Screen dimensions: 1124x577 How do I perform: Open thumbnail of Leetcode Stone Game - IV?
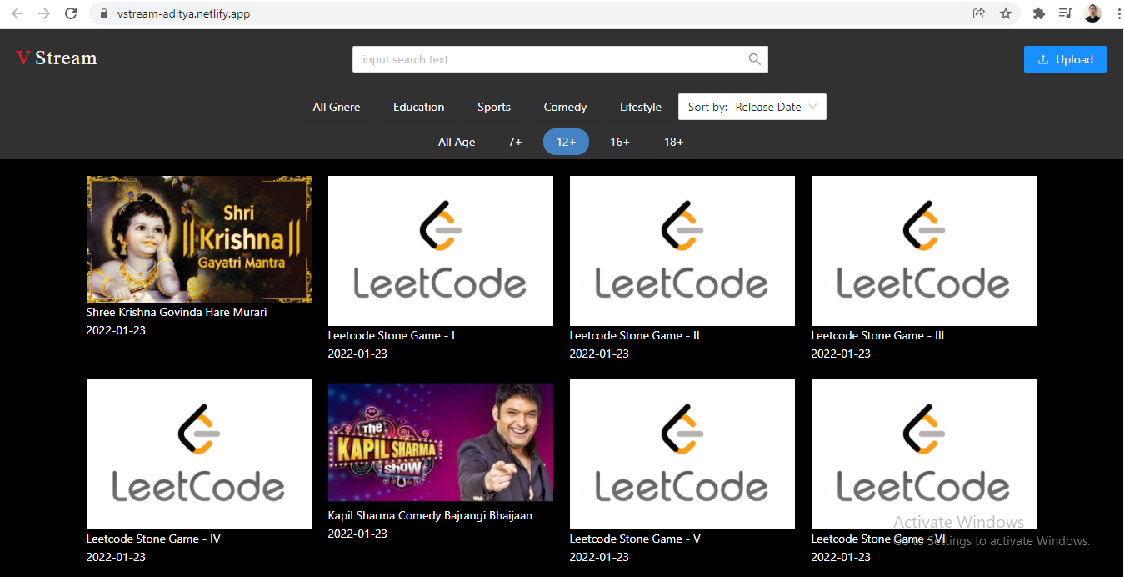point(199,454)
